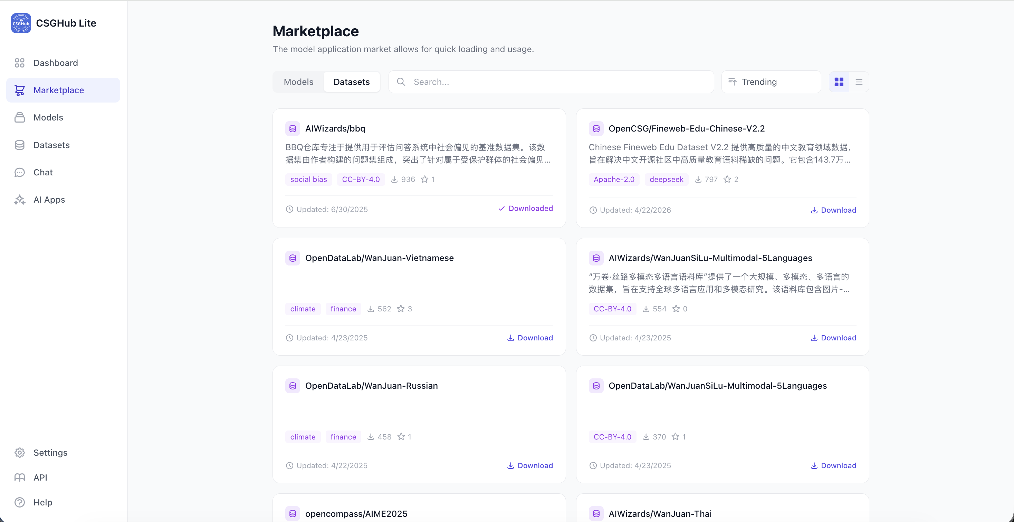
Task: Open AIWizards/WanJuan-Thai dataset title
Action: (660, 514)
